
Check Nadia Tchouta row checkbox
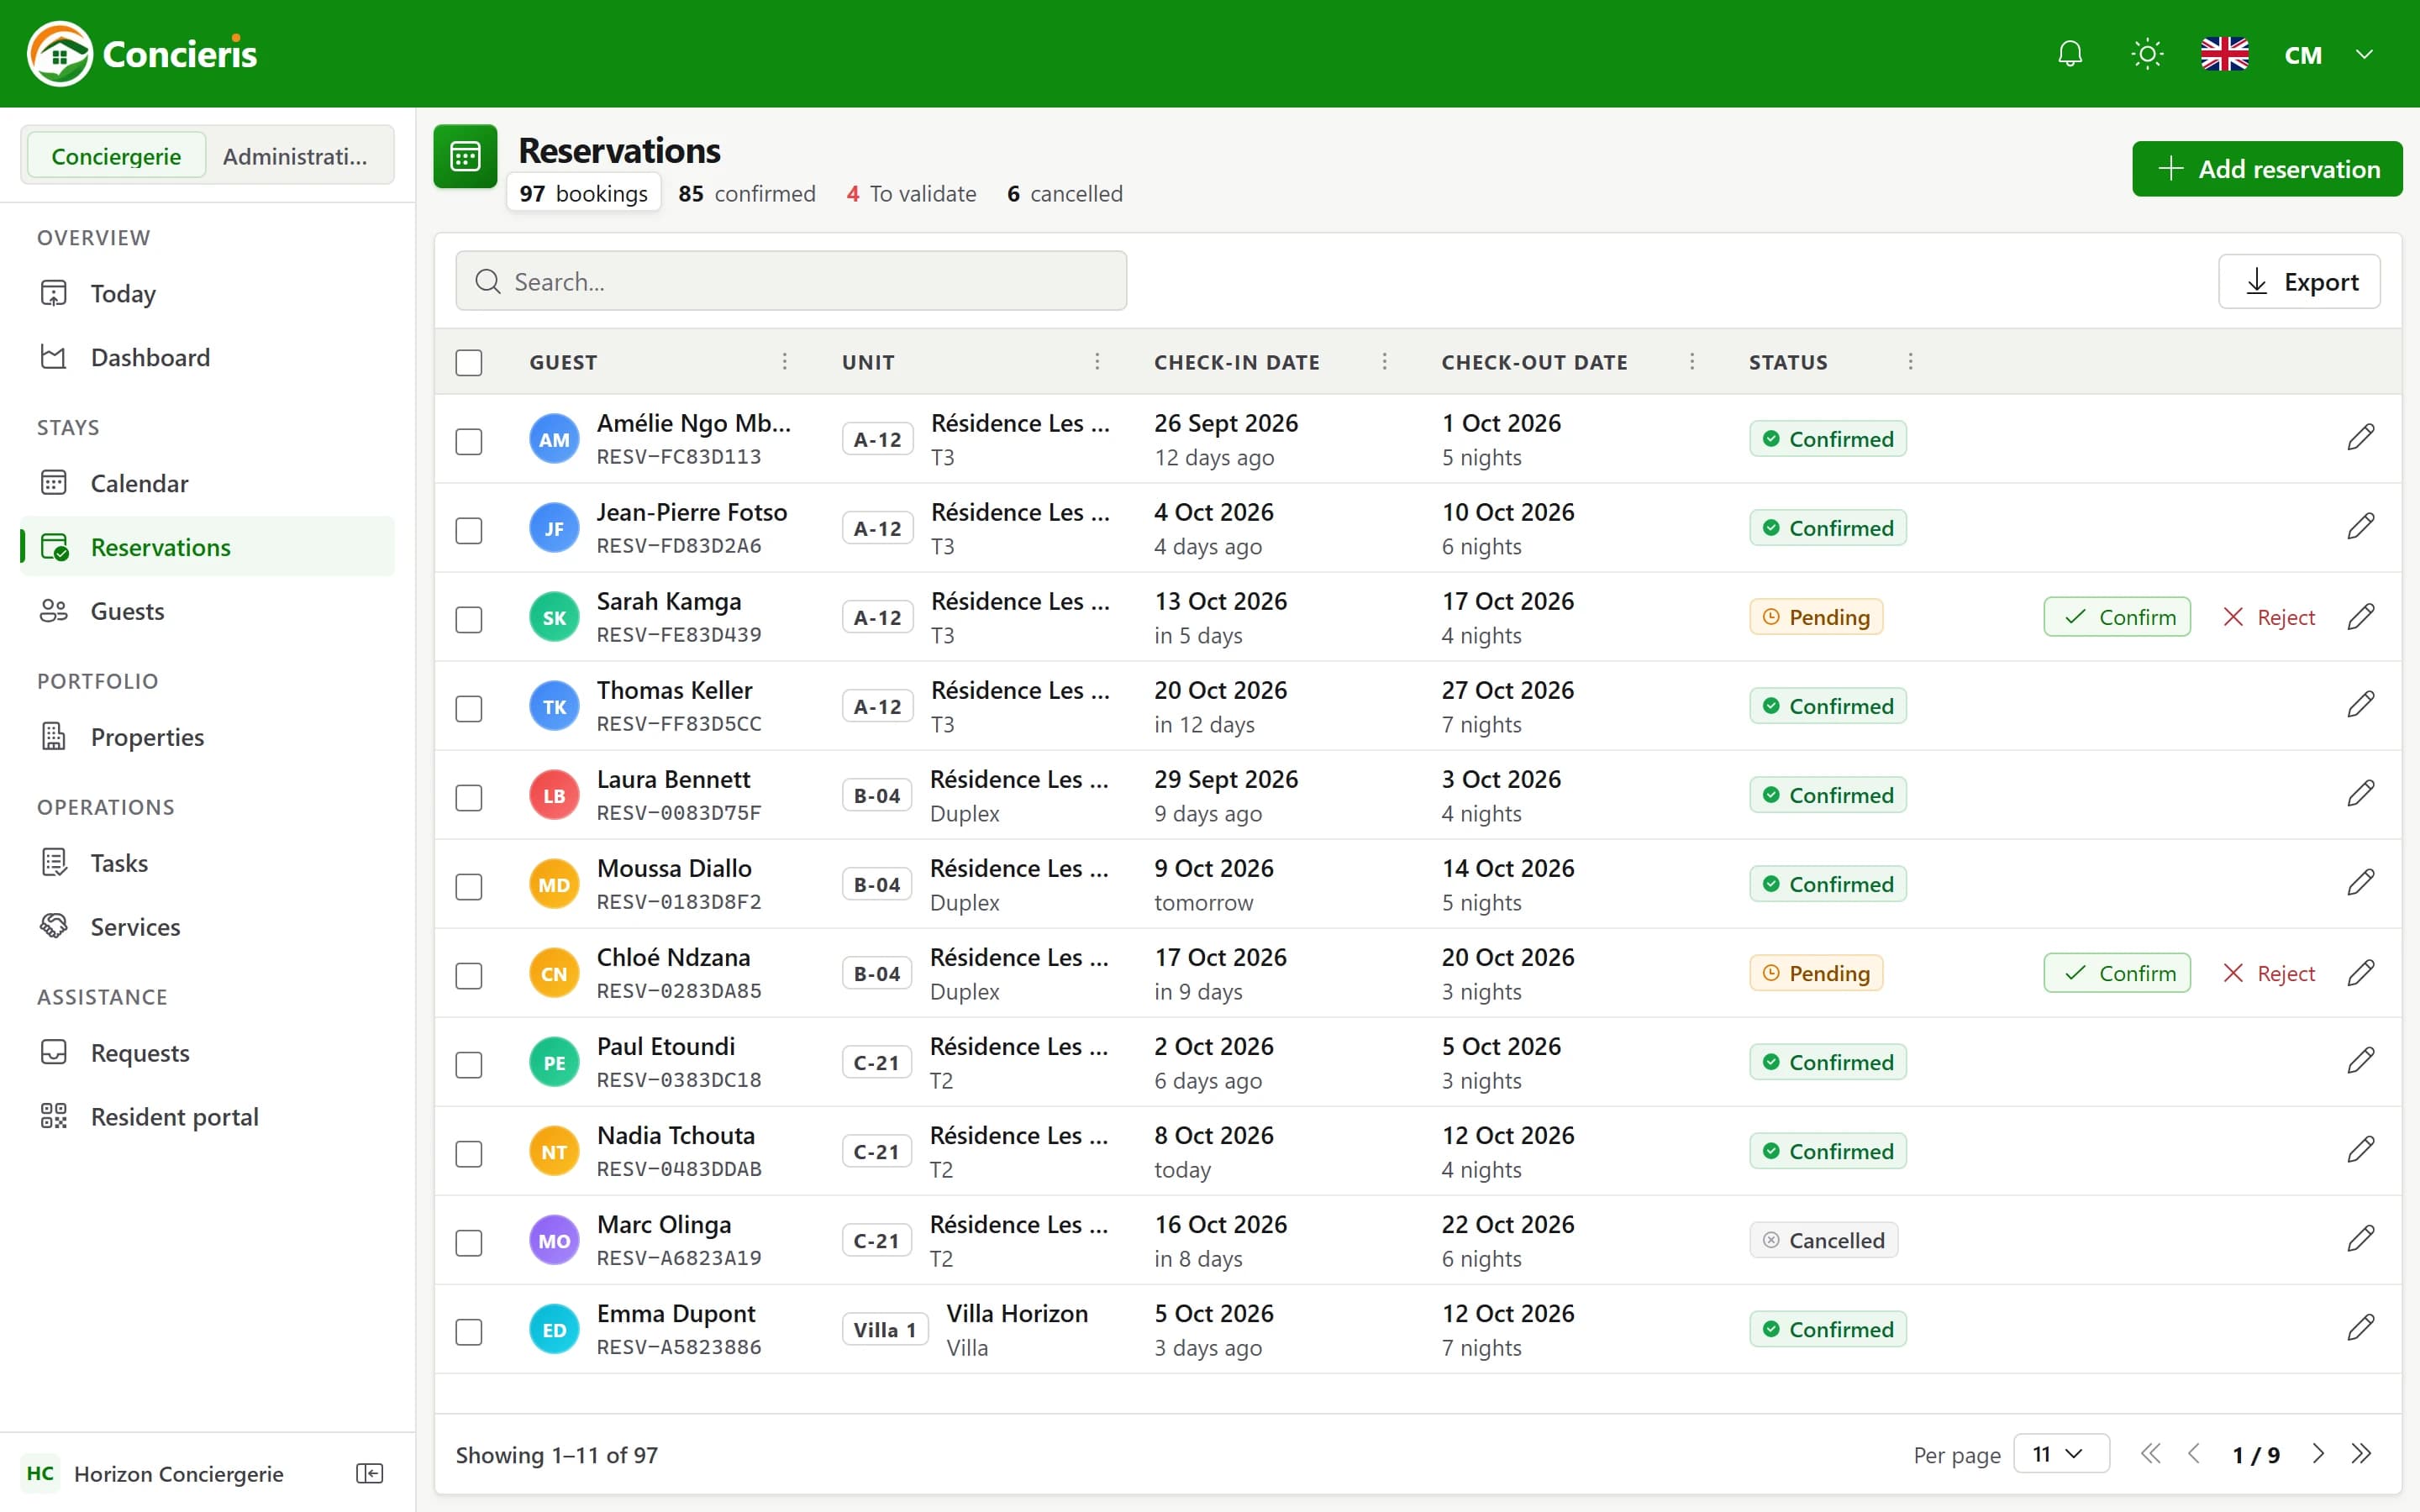[x=469, y=1153]
